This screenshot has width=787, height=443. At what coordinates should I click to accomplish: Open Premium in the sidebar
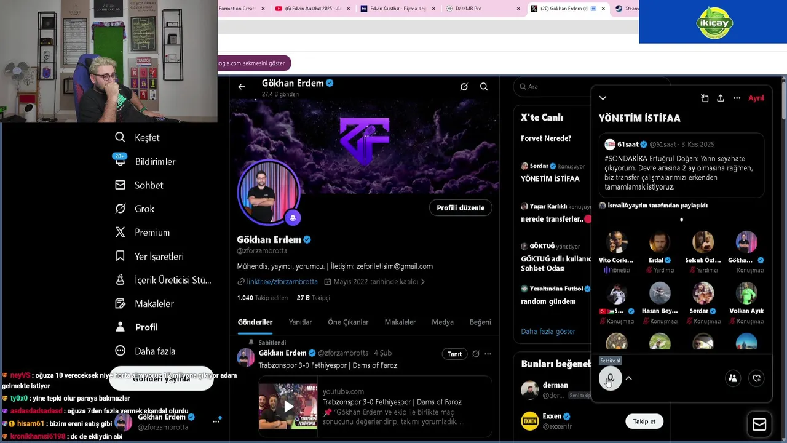[x=142, y=232]
